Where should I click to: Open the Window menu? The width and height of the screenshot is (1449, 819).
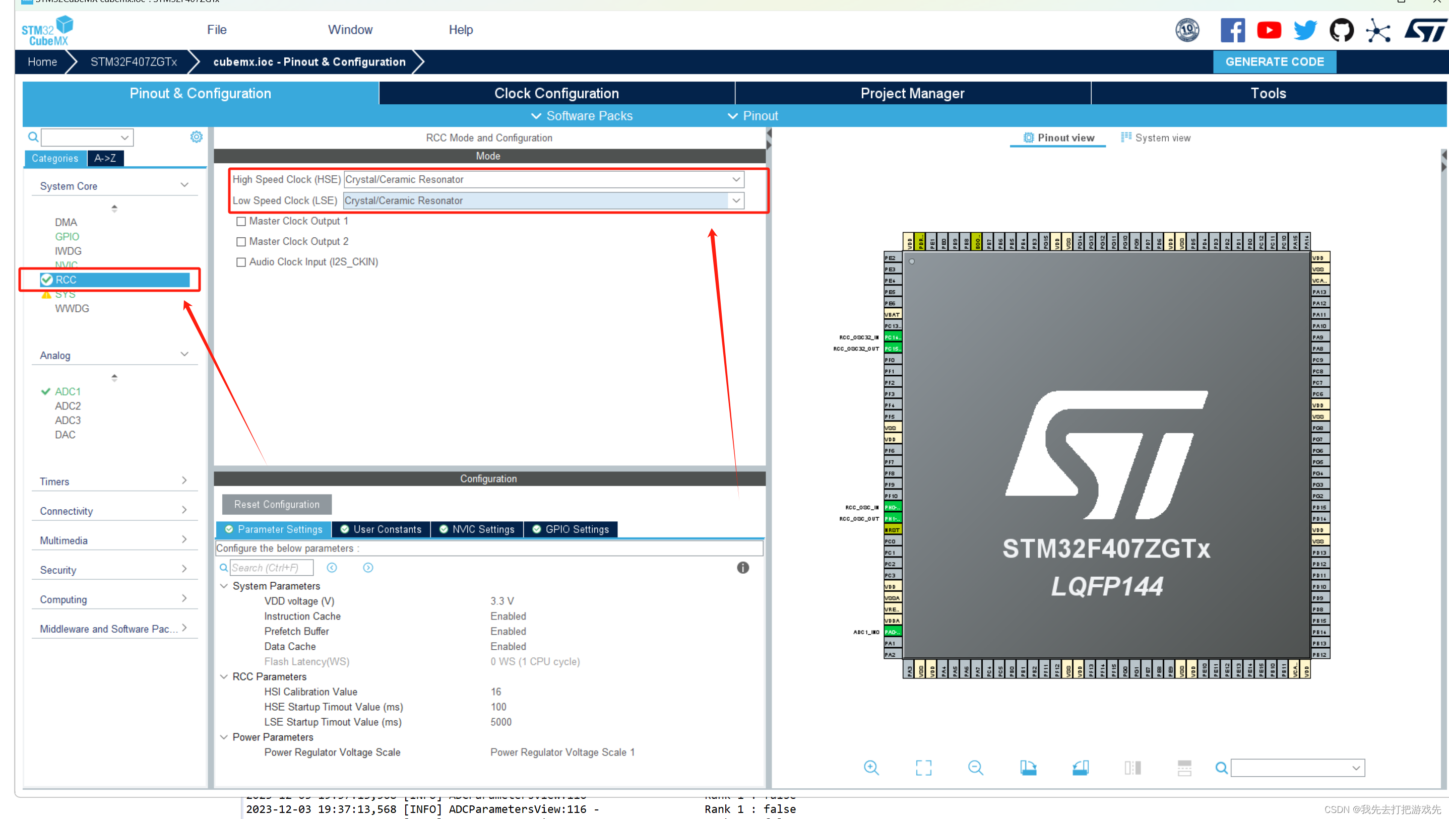(x=350, y=29)
